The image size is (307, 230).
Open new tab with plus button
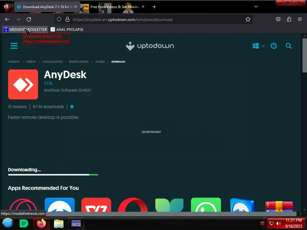[154, 7]
